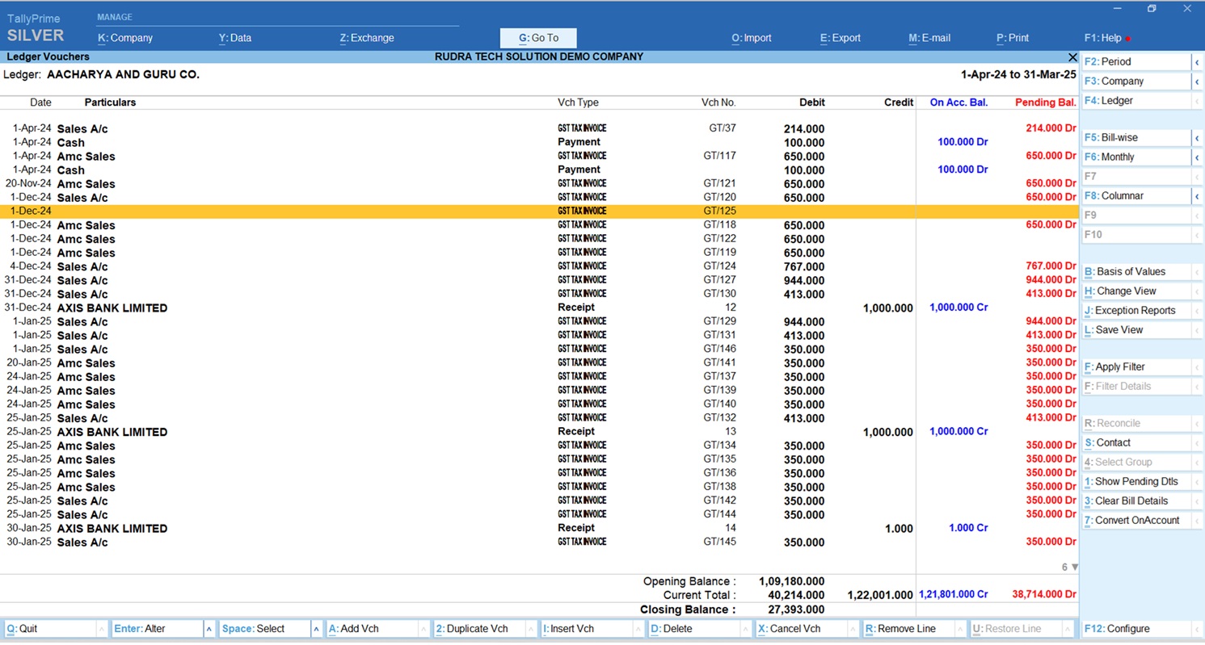Click the F8 Columnar side arrow
This screenshot has width=1205, height=645.
click(x=1197, y=196)
